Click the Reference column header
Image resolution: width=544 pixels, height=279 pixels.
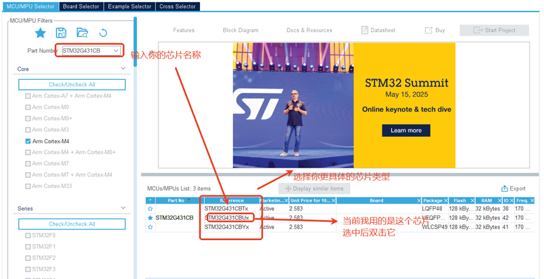(232, 200)
